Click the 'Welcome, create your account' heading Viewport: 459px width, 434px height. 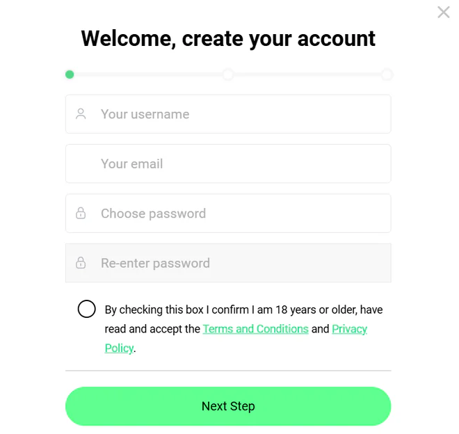click(x=228, y=39)
